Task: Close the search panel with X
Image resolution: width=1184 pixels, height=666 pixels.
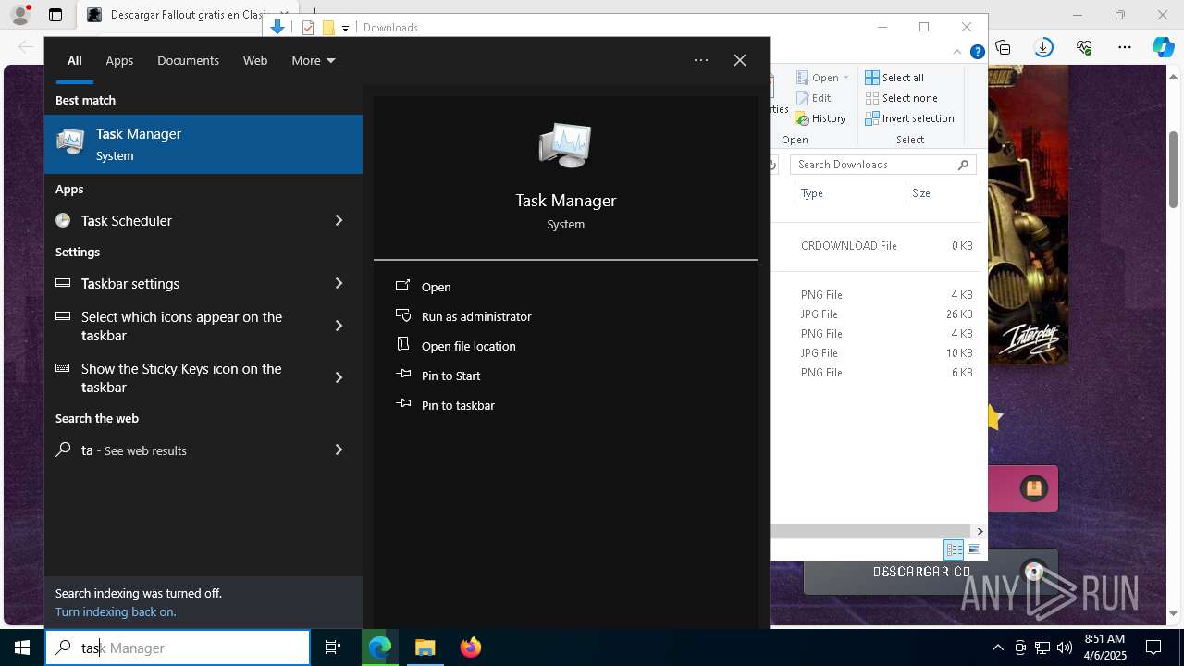Action: pos(740,60)
